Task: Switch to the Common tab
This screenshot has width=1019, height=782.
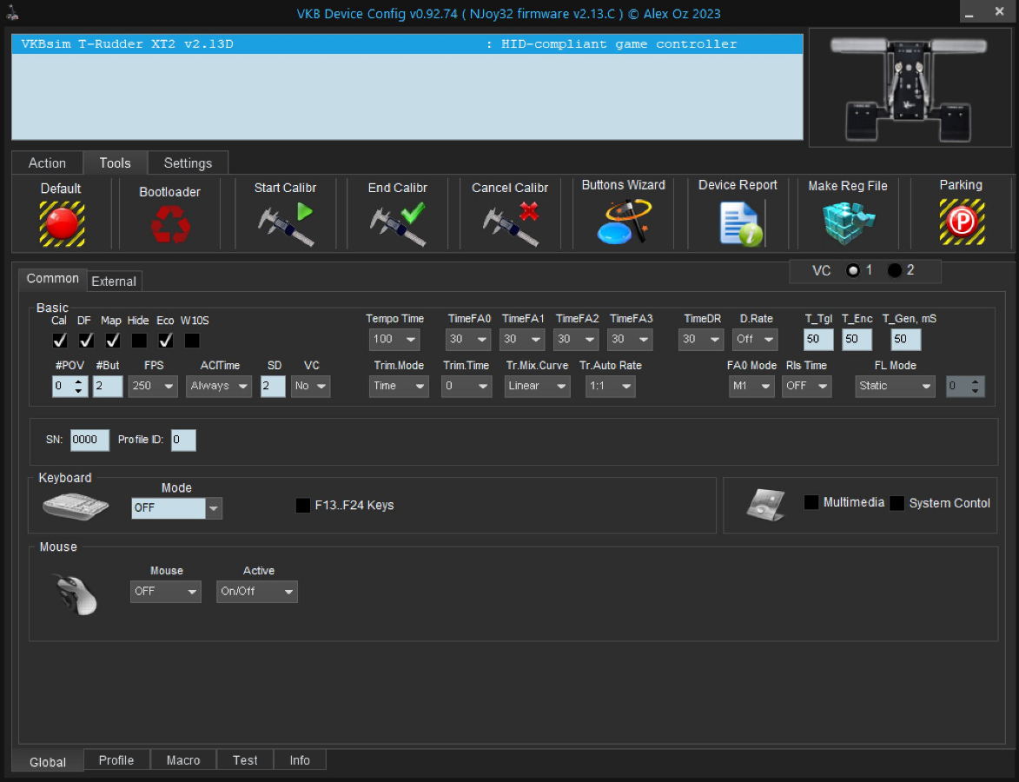Action: pyautogui.click(x=53, y=279)
